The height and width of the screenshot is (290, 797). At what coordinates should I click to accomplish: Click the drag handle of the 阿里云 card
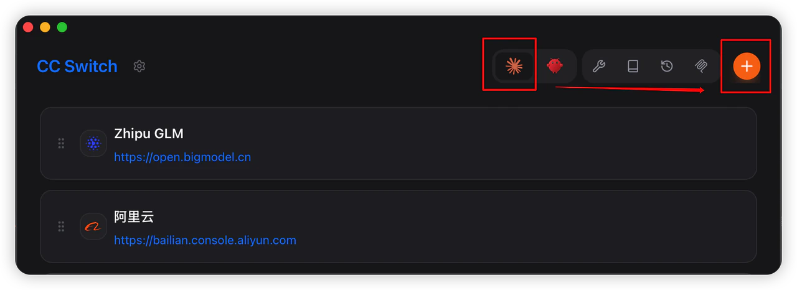pyautogui.click(x=61, y=227)
